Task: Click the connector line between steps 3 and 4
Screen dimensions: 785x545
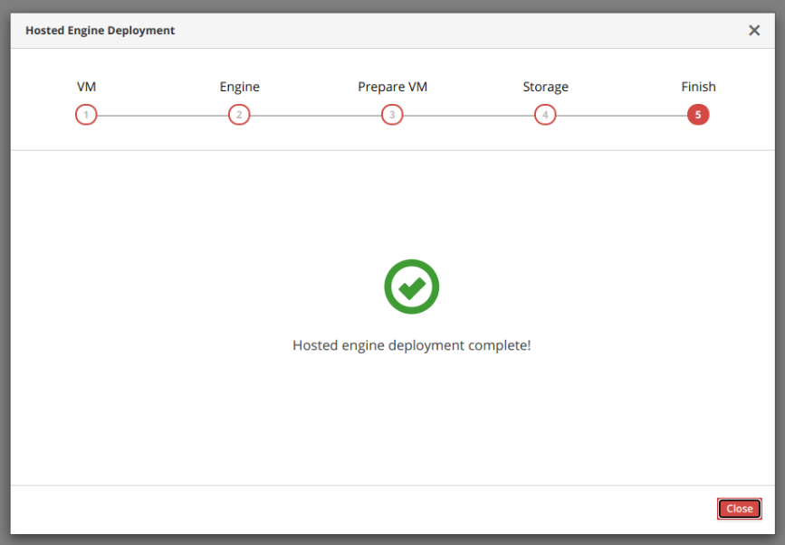Action: tap(468, 115)
